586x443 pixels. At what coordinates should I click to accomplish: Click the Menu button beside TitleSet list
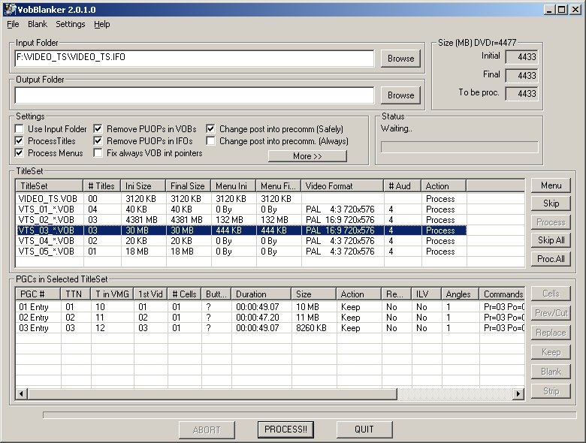(551, 185)
